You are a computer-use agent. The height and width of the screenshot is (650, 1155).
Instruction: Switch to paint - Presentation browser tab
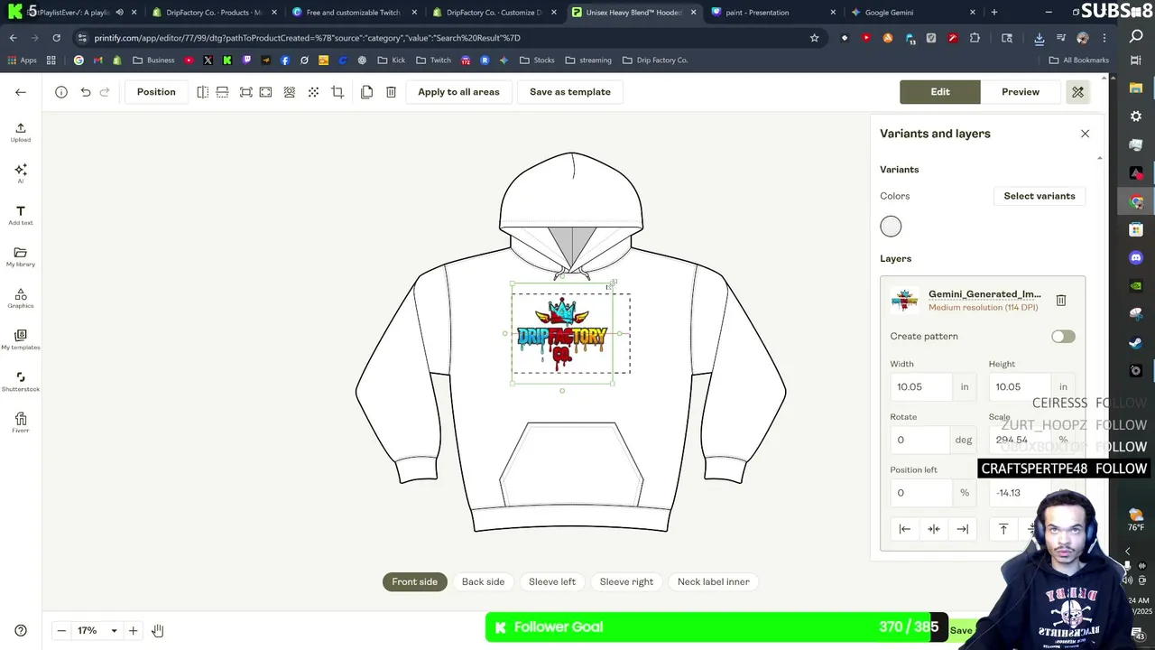click(772, 13)
